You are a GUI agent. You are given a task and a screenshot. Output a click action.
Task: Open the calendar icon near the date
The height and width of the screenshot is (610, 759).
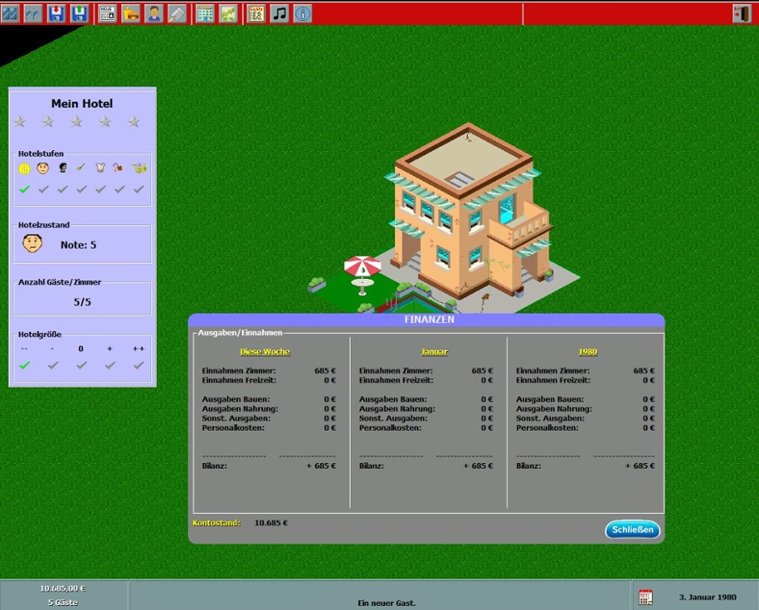pos(645,596)
